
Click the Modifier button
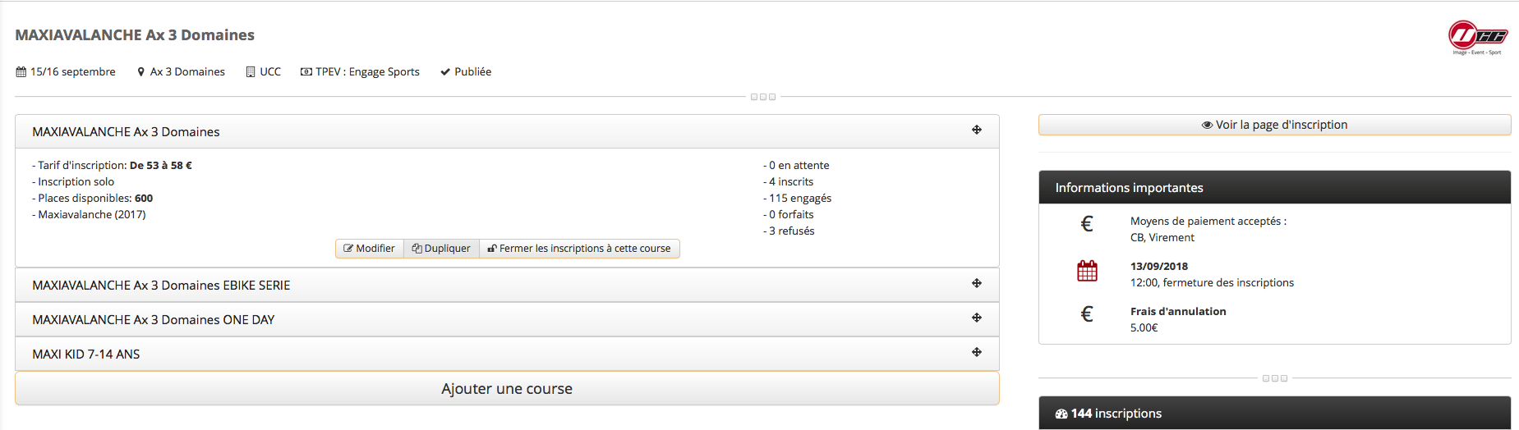370,249
